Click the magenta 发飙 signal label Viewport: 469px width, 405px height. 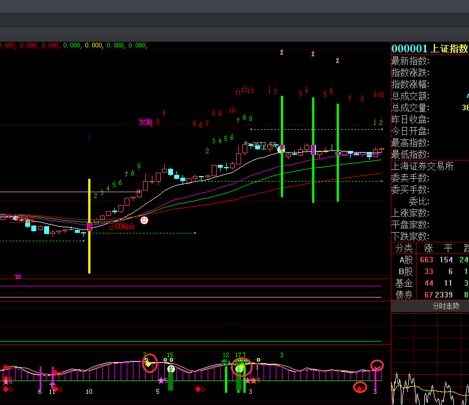(x=145, y=122)
